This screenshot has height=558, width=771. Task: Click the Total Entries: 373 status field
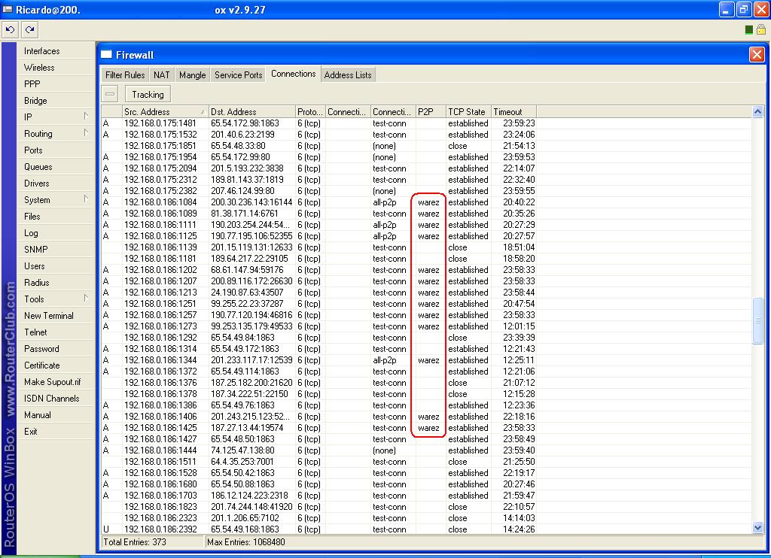[x=153, y=542]
